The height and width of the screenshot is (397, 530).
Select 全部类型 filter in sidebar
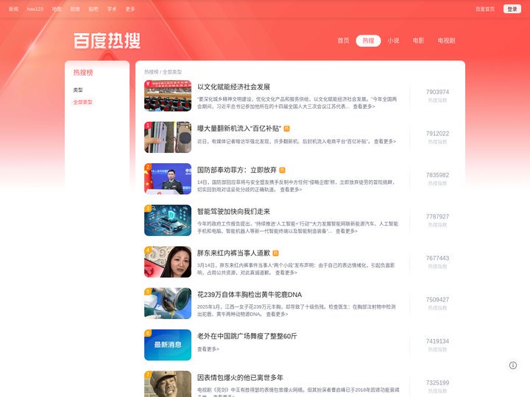pos(82,102)
